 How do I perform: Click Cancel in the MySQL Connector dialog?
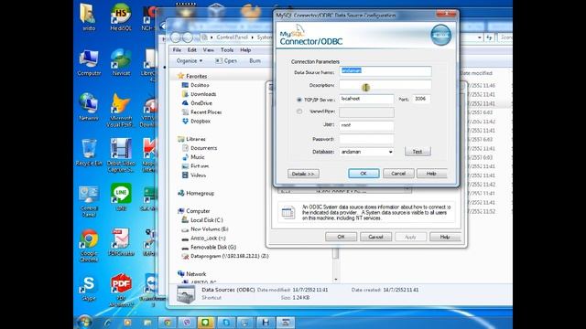tap(398, 174)
